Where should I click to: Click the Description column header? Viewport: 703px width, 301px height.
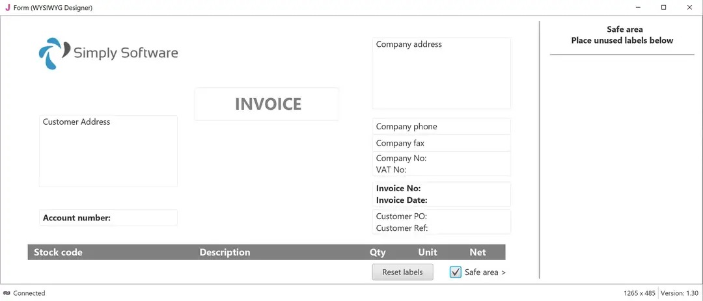(x=225, y=252)
